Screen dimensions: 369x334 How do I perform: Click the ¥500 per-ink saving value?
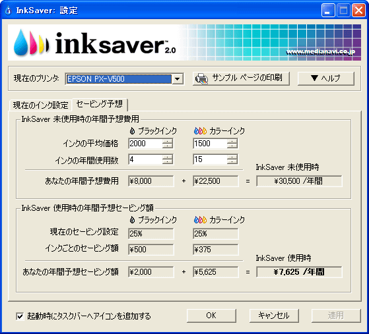[151, 249]
